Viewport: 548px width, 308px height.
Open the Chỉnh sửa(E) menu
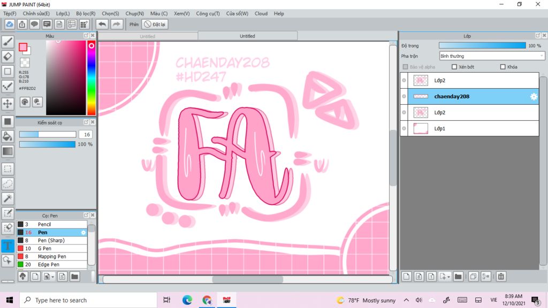36,13
